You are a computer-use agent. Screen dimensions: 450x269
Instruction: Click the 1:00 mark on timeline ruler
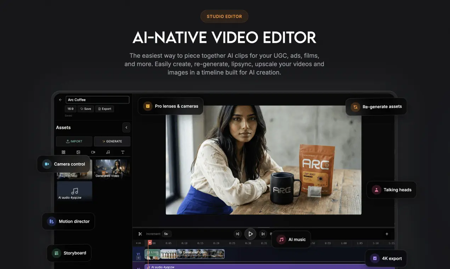click(344, 243)
